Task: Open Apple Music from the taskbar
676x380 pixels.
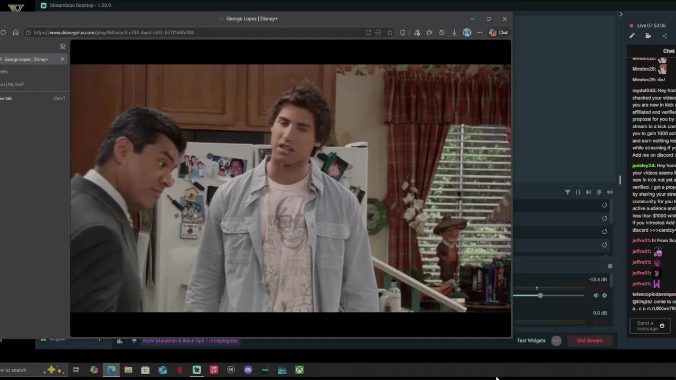Action: [214, 370]
